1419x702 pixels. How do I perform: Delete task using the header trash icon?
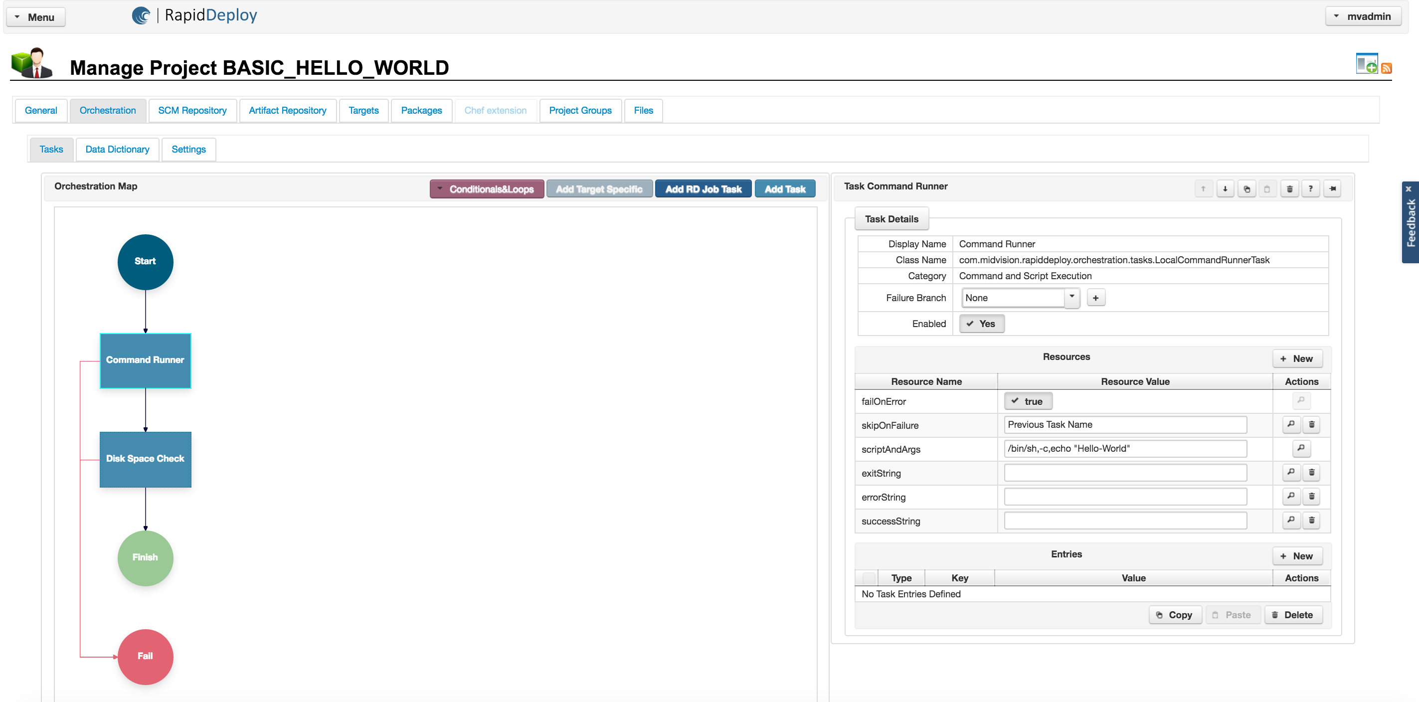1289,189
